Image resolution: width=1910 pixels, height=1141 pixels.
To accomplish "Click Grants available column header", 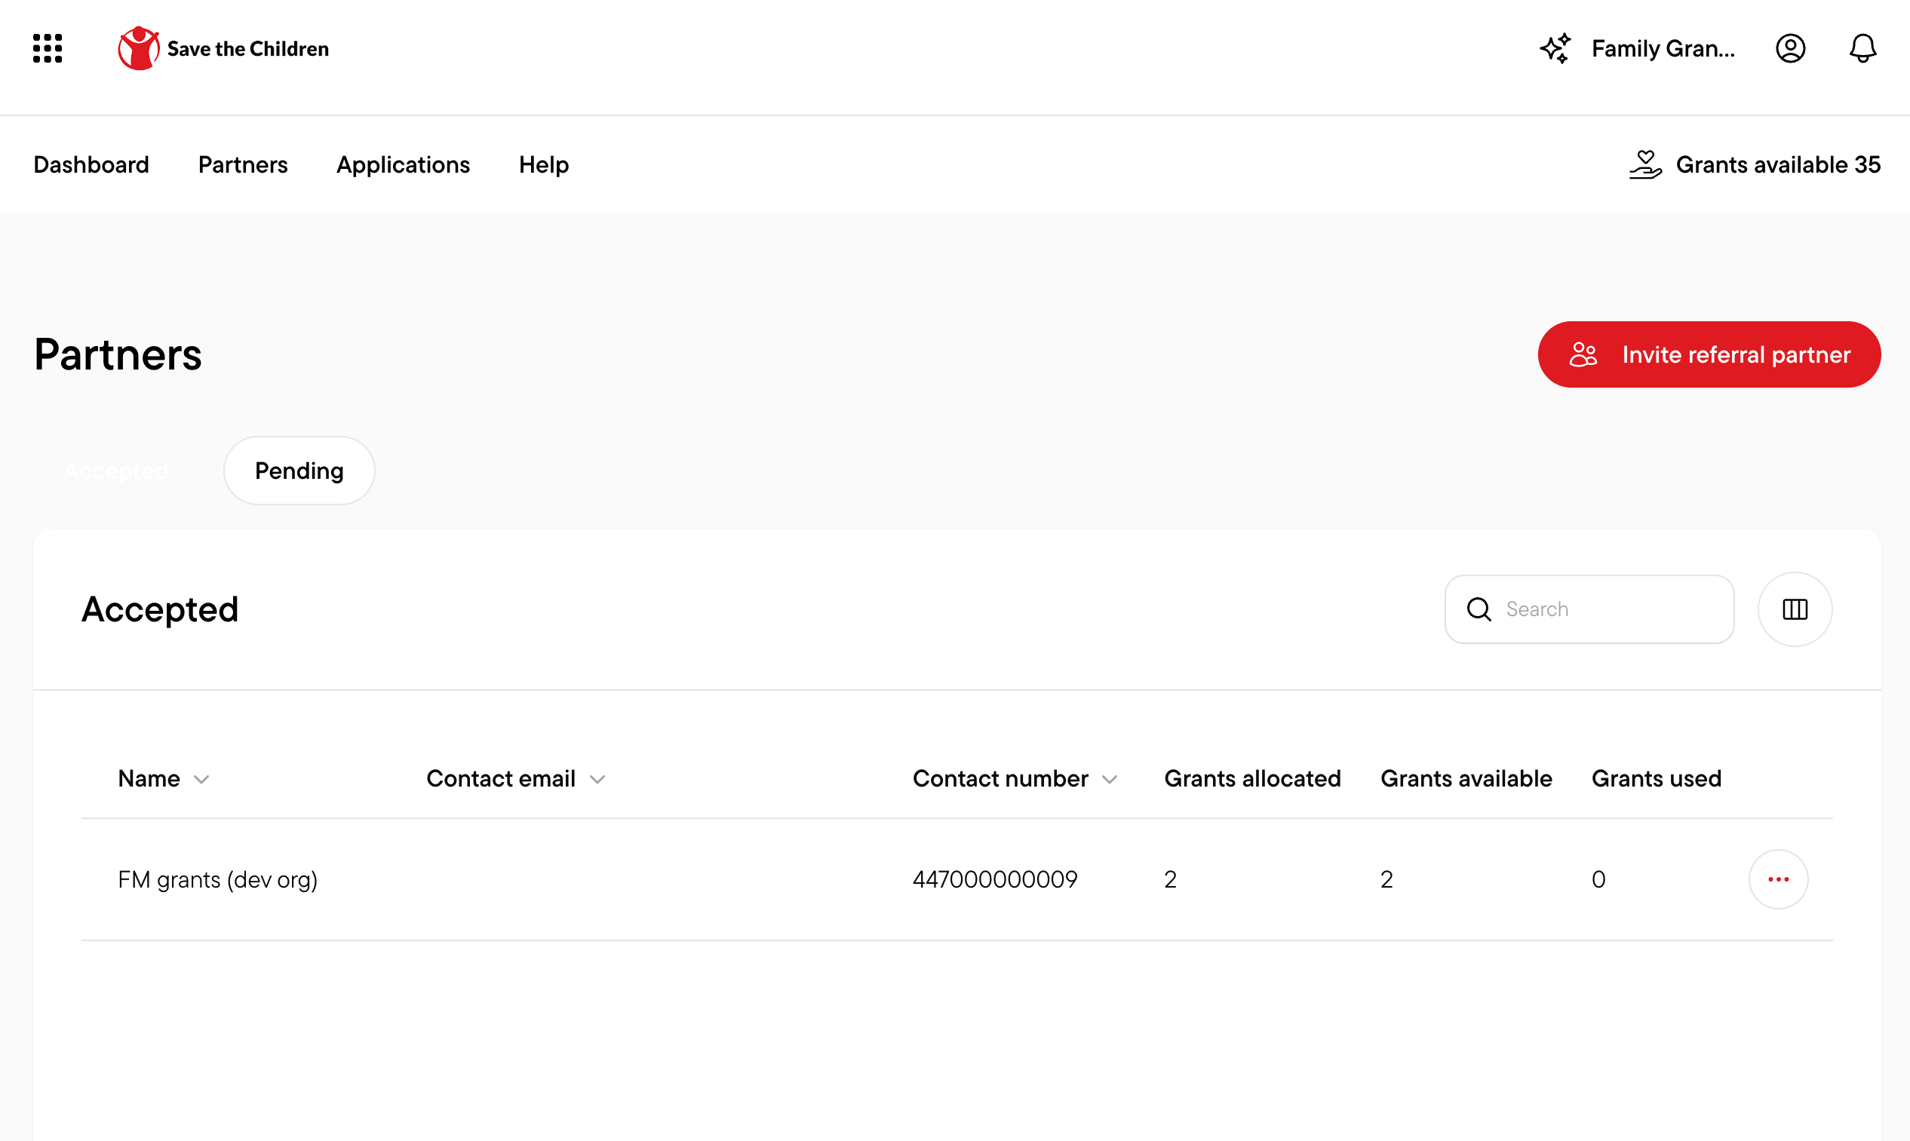I will (1466, 779).
